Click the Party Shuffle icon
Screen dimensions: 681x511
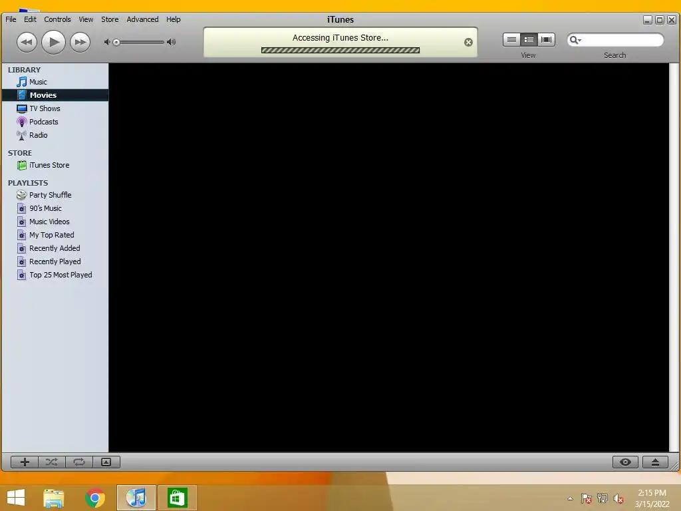tap(22, 195)
